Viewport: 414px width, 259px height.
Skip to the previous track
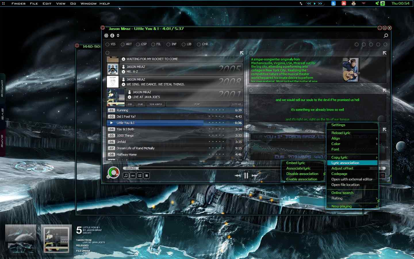coord(238,176)
